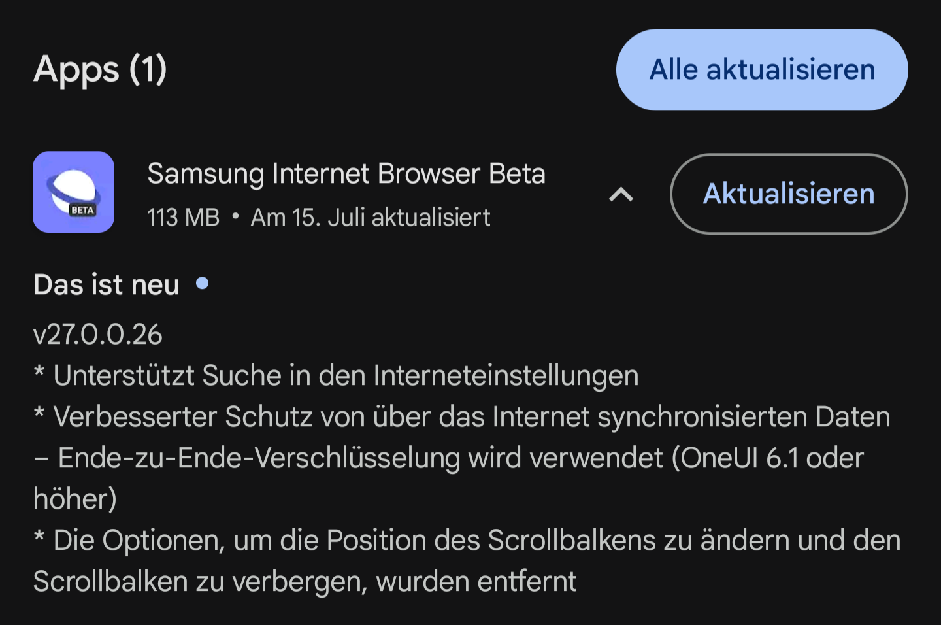Image resolution: width=941 pixels, height=625 pixels.
Task: Update Samsung Internet via the Aktualisieren button
Action: point(788,194)
